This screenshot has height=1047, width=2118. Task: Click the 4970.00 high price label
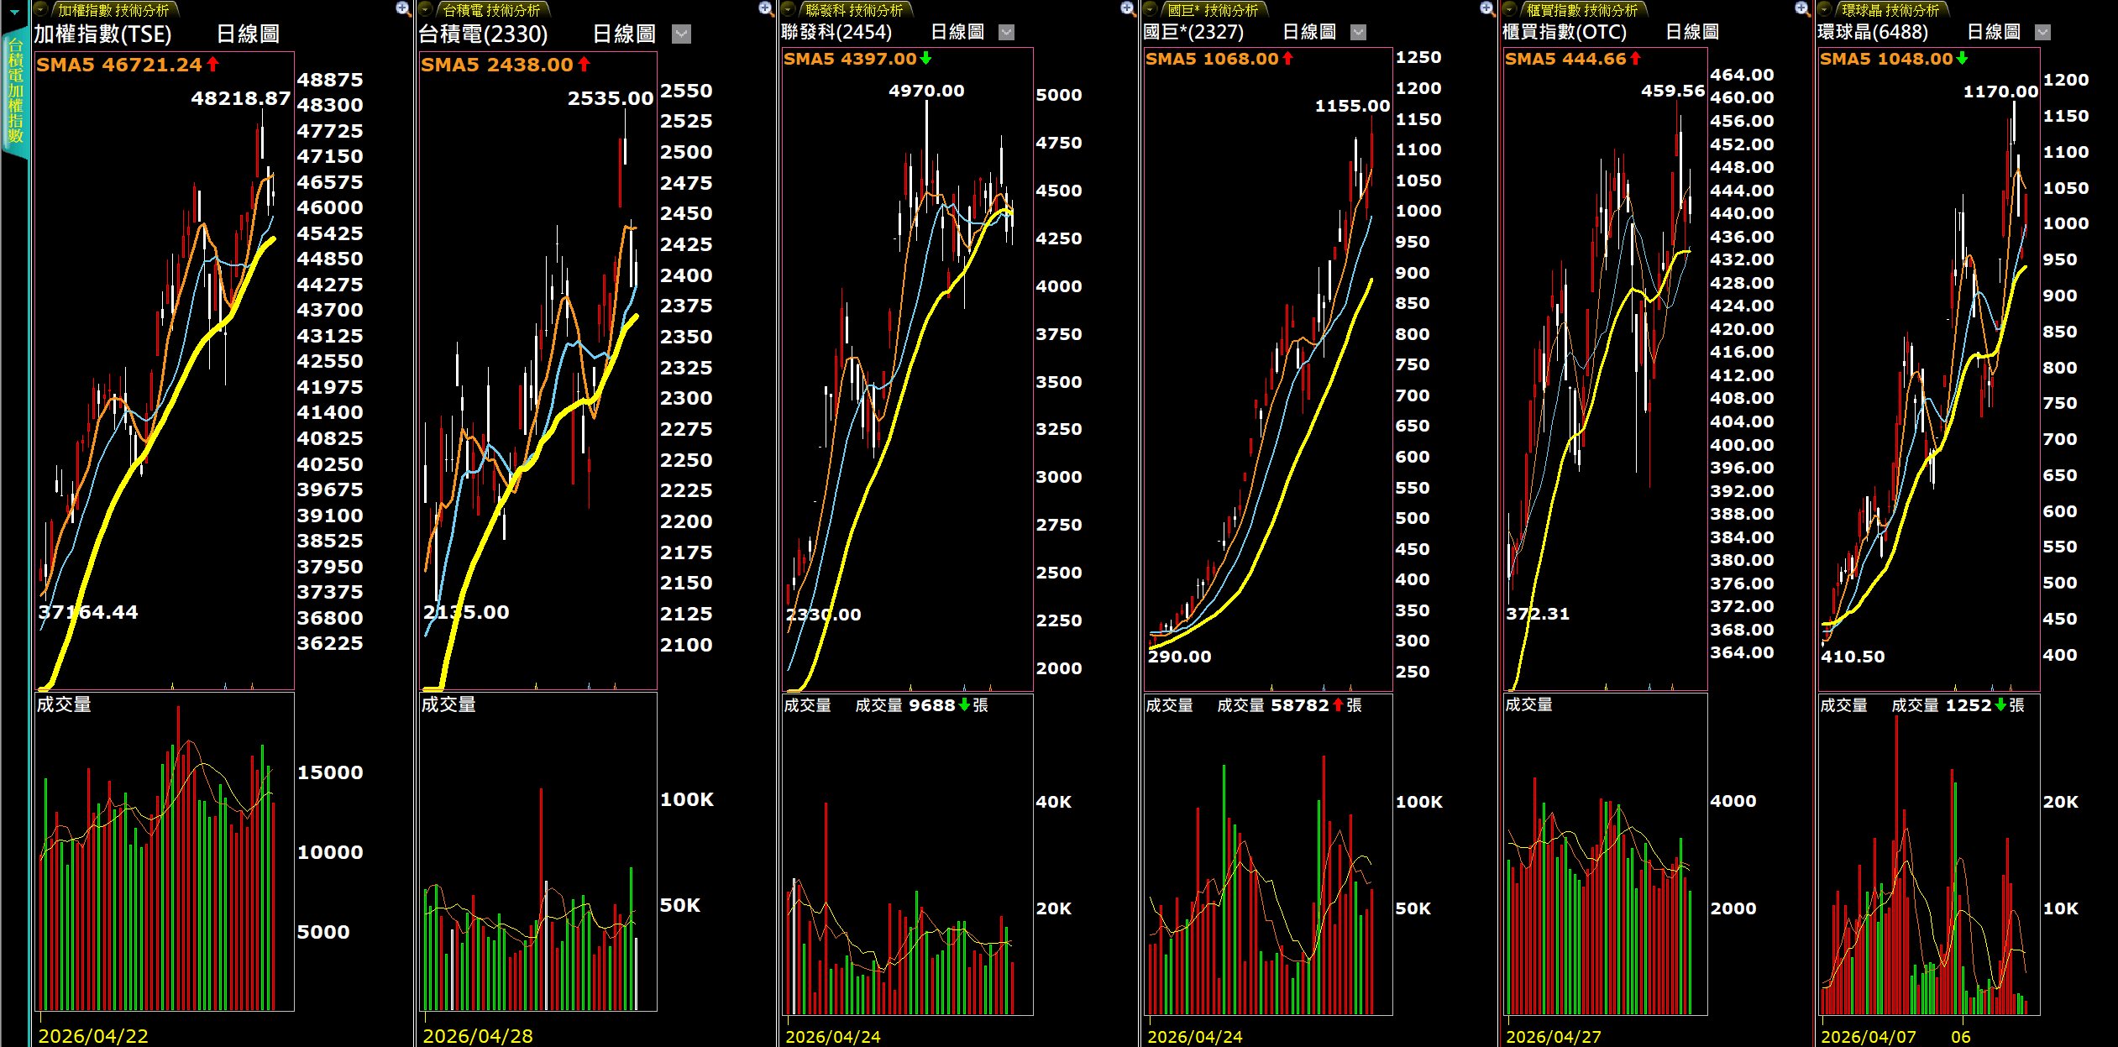tap(926, 91)
